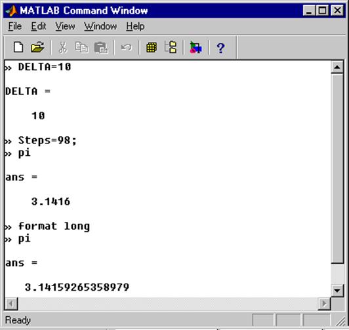The height and width of the screenshot is (330, 349).
Task: Open the File menu
Action: 15,26
